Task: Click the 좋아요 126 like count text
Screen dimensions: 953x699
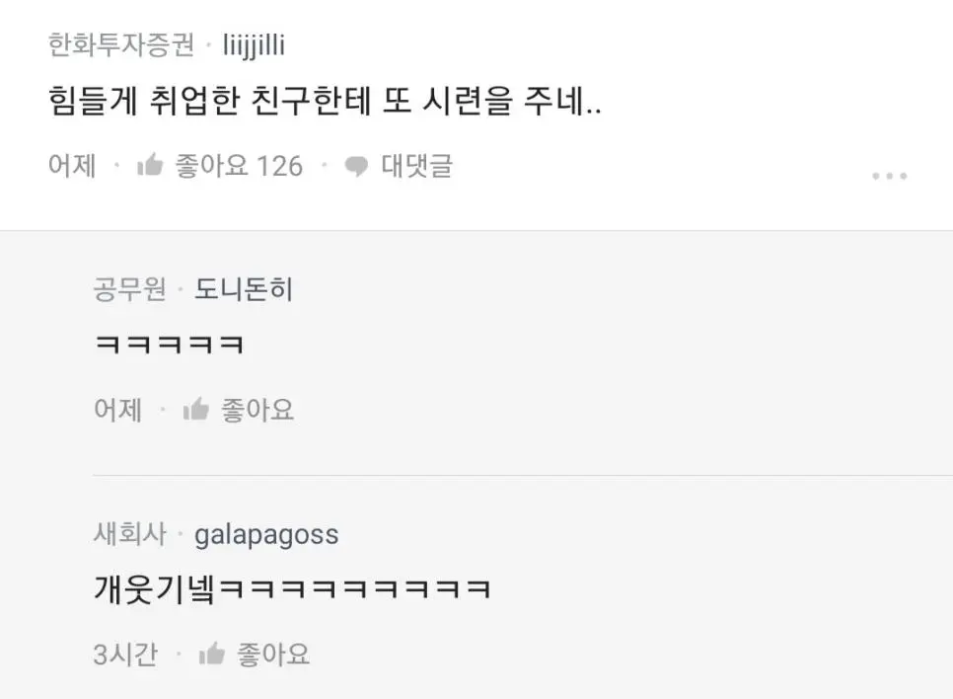Action: (239, 166)
